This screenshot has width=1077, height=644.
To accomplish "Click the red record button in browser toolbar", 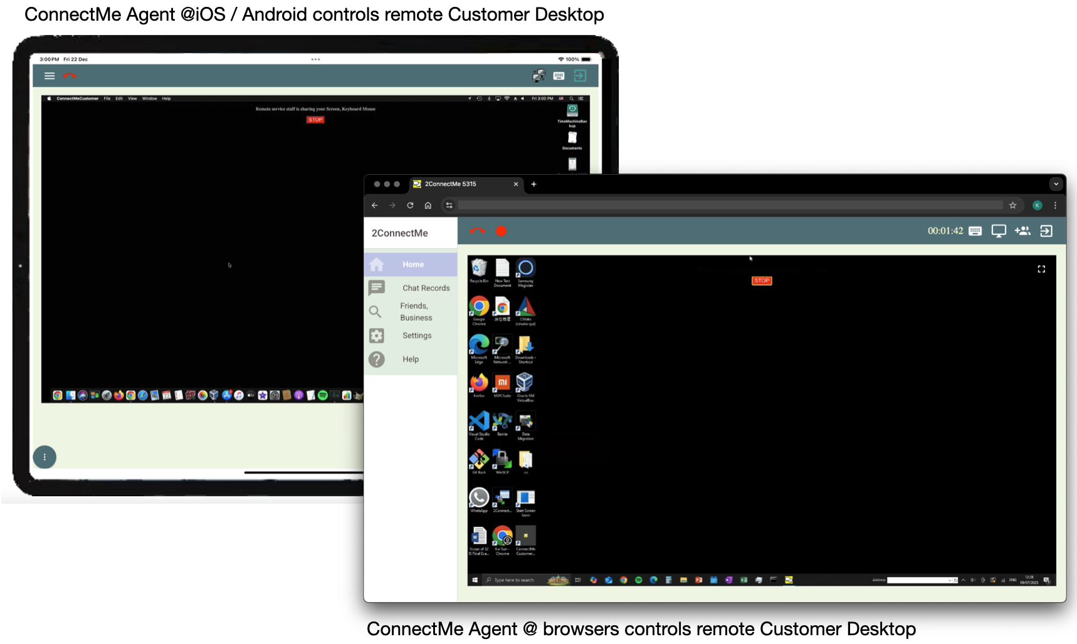I will click(x=501, y=231).
